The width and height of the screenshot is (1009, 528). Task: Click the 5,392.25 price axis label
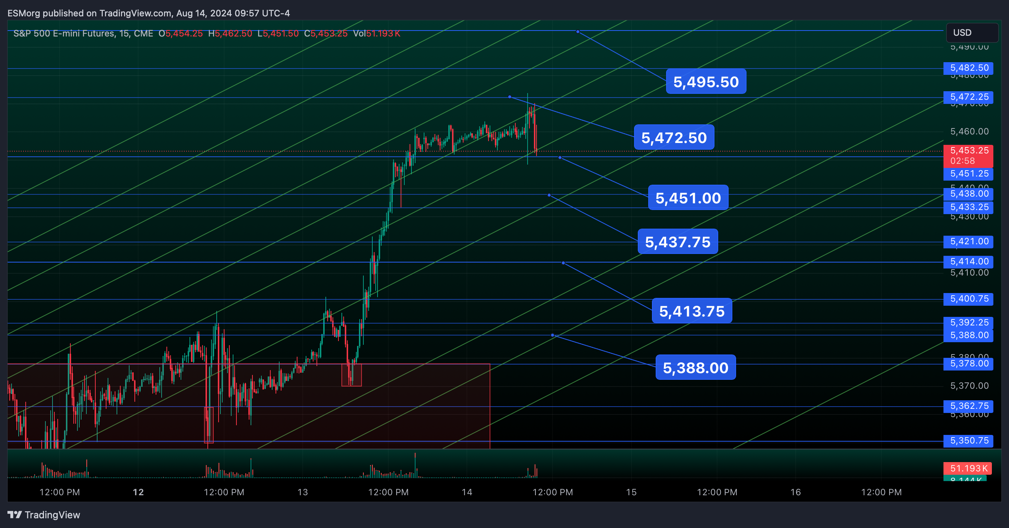tap(968, 322)
